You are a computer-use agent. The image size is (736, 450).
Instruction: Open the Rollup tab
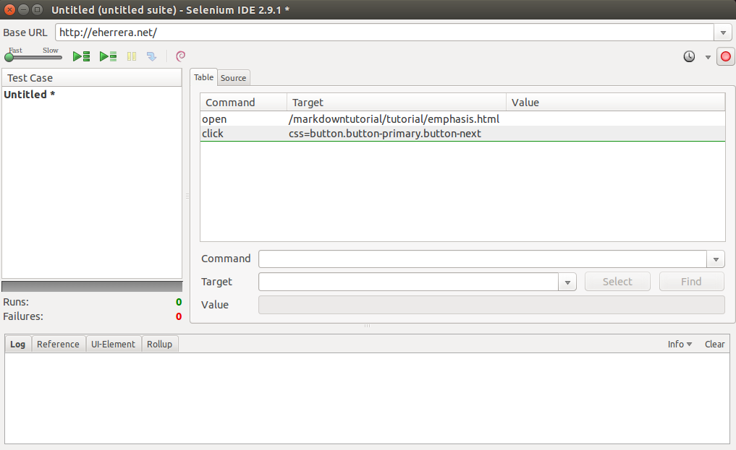(160, 344)
